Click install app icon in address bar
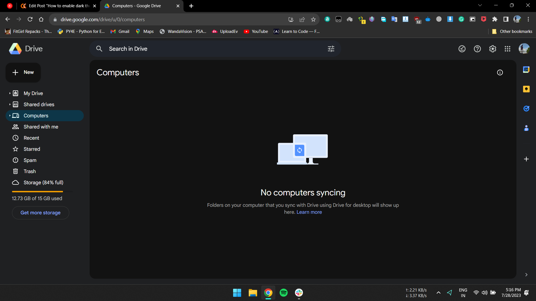The height and width of the screenshot is (301, 536). click(x=291, y=20)
